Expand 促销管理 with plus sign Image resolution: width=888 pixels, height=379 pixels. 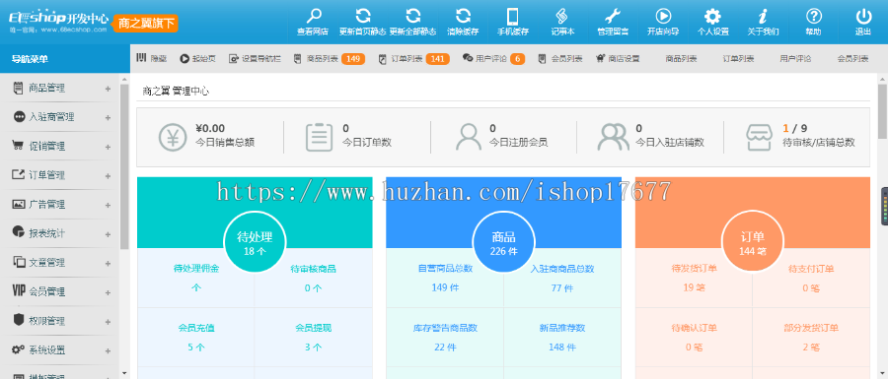click(x=108, y=147)
